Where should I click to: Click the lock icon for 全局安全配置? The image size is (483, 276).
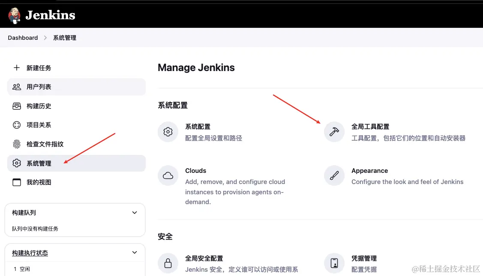[x=168, y=264]
